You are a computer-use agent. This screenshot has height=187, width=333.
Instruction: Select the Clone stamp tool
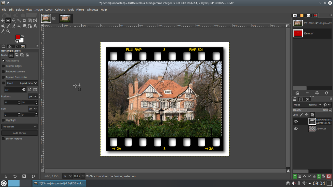(x=19, y=26)
